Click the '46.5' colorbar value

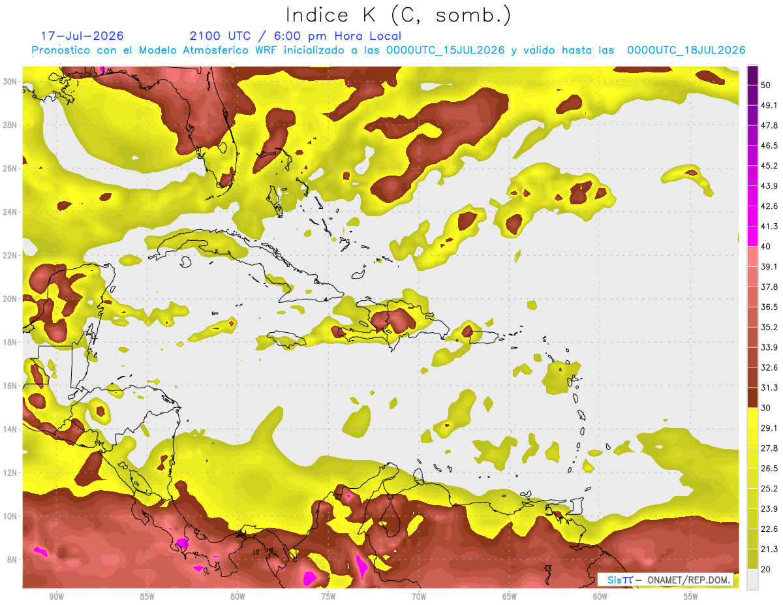click(769, 146)
